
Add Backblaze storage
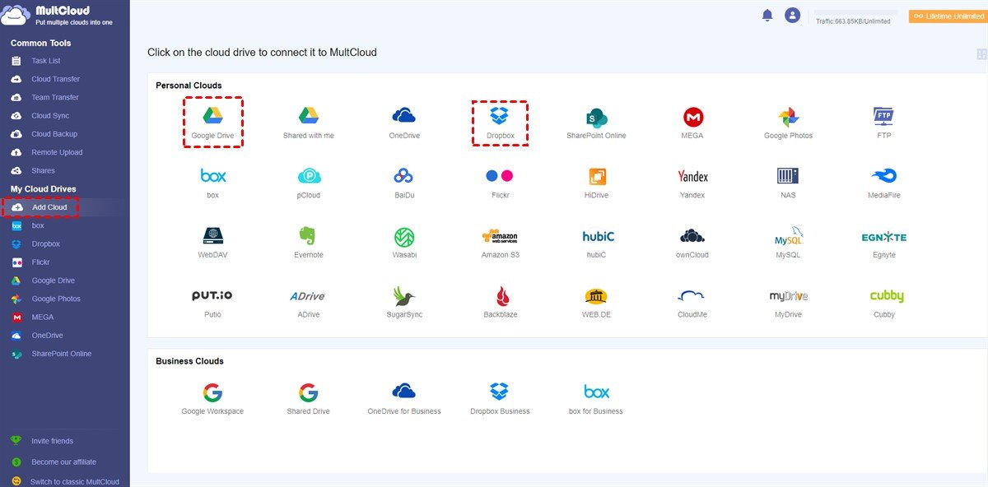click(x=500, y=303)
